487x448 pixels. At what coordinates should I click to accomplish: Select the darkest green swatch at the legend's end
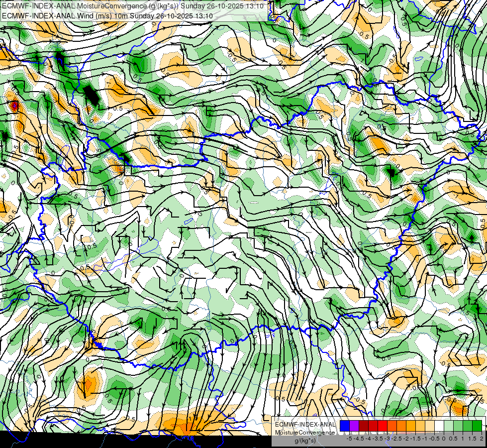[477, 426]
